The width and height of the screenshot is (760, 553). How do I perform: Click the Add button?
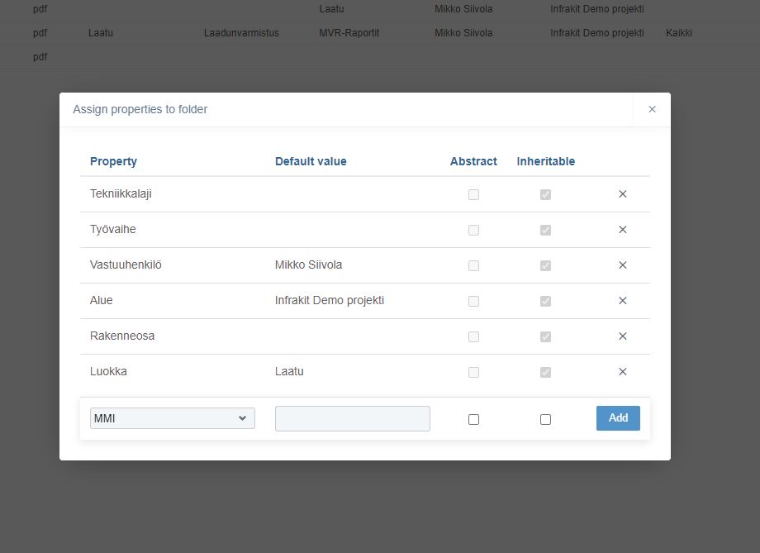coord(618,418)
